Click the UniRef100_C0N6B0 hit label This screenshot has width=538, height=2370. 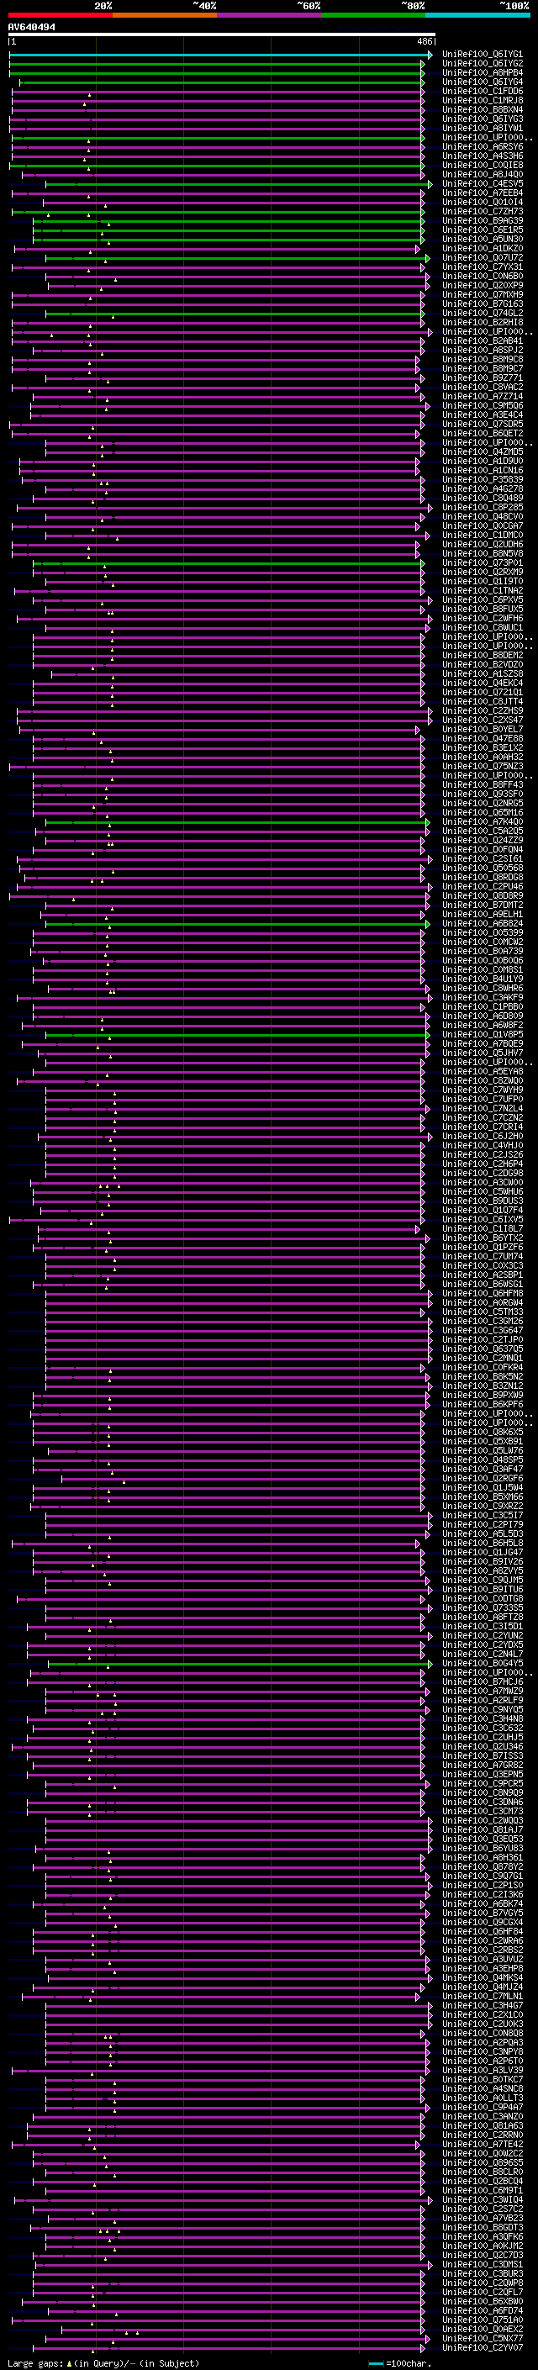[x=482, y=276]
